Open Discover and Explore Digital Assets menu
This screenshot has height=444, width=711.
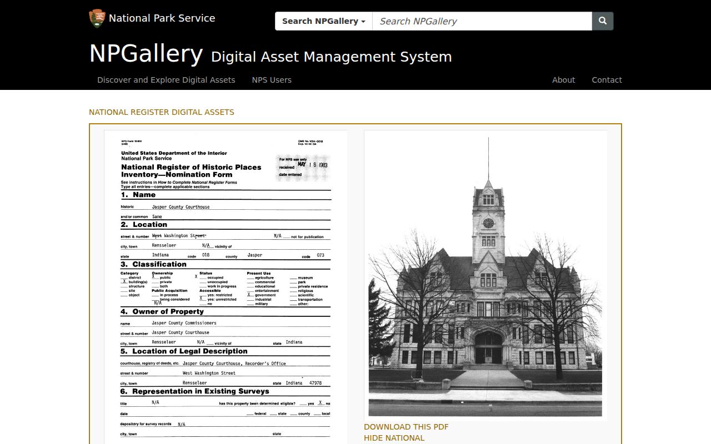[x=166, y=80]
